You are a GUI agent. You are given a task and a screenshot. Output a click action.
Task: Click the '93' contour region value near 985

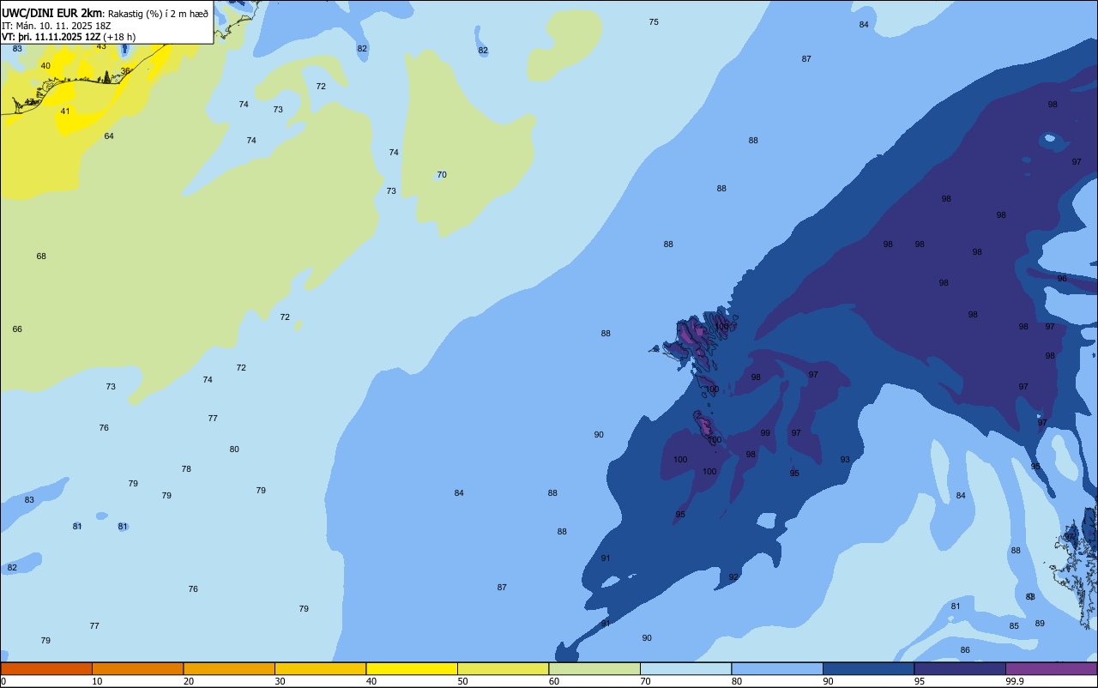pyautogui.click(x=845, y=460)
